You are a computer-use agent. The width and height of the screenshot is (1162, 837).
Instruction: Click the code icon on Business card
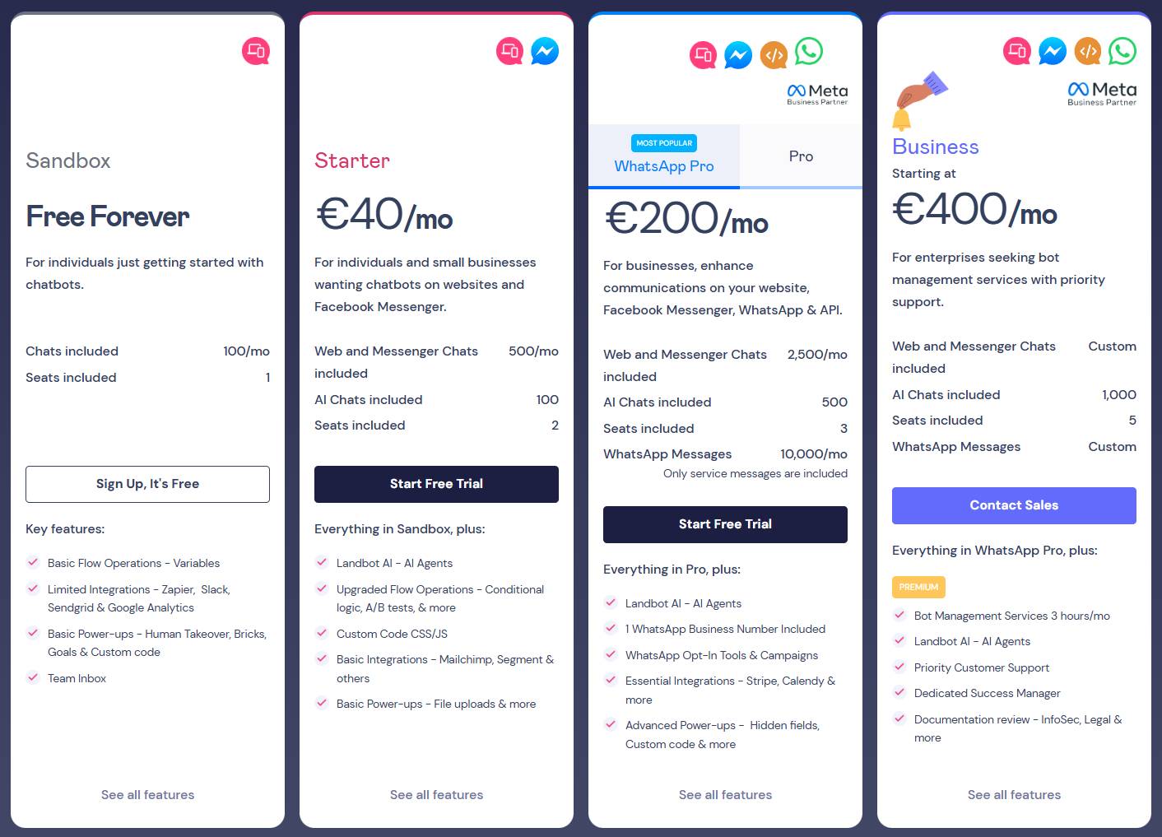point(1087,51)
